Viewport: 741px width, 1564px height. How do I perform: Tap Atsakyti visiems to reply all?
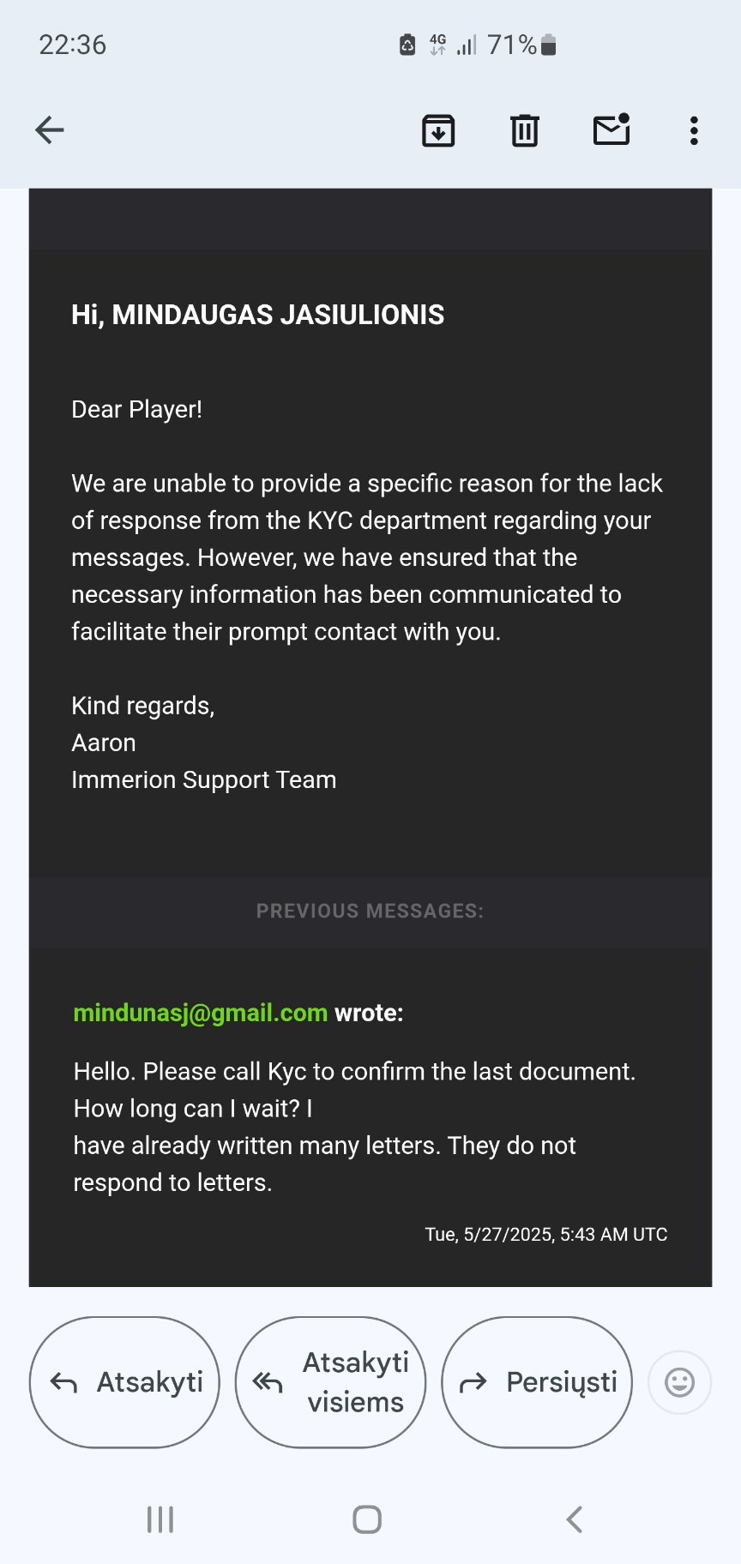[x=330, y=1382]
